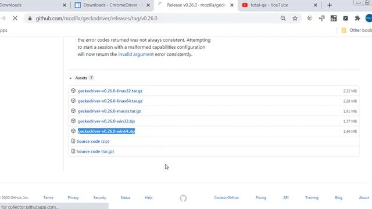Close the total-qa YouTube tab
This screenshot has height=209, width=372.
[315, 5]
